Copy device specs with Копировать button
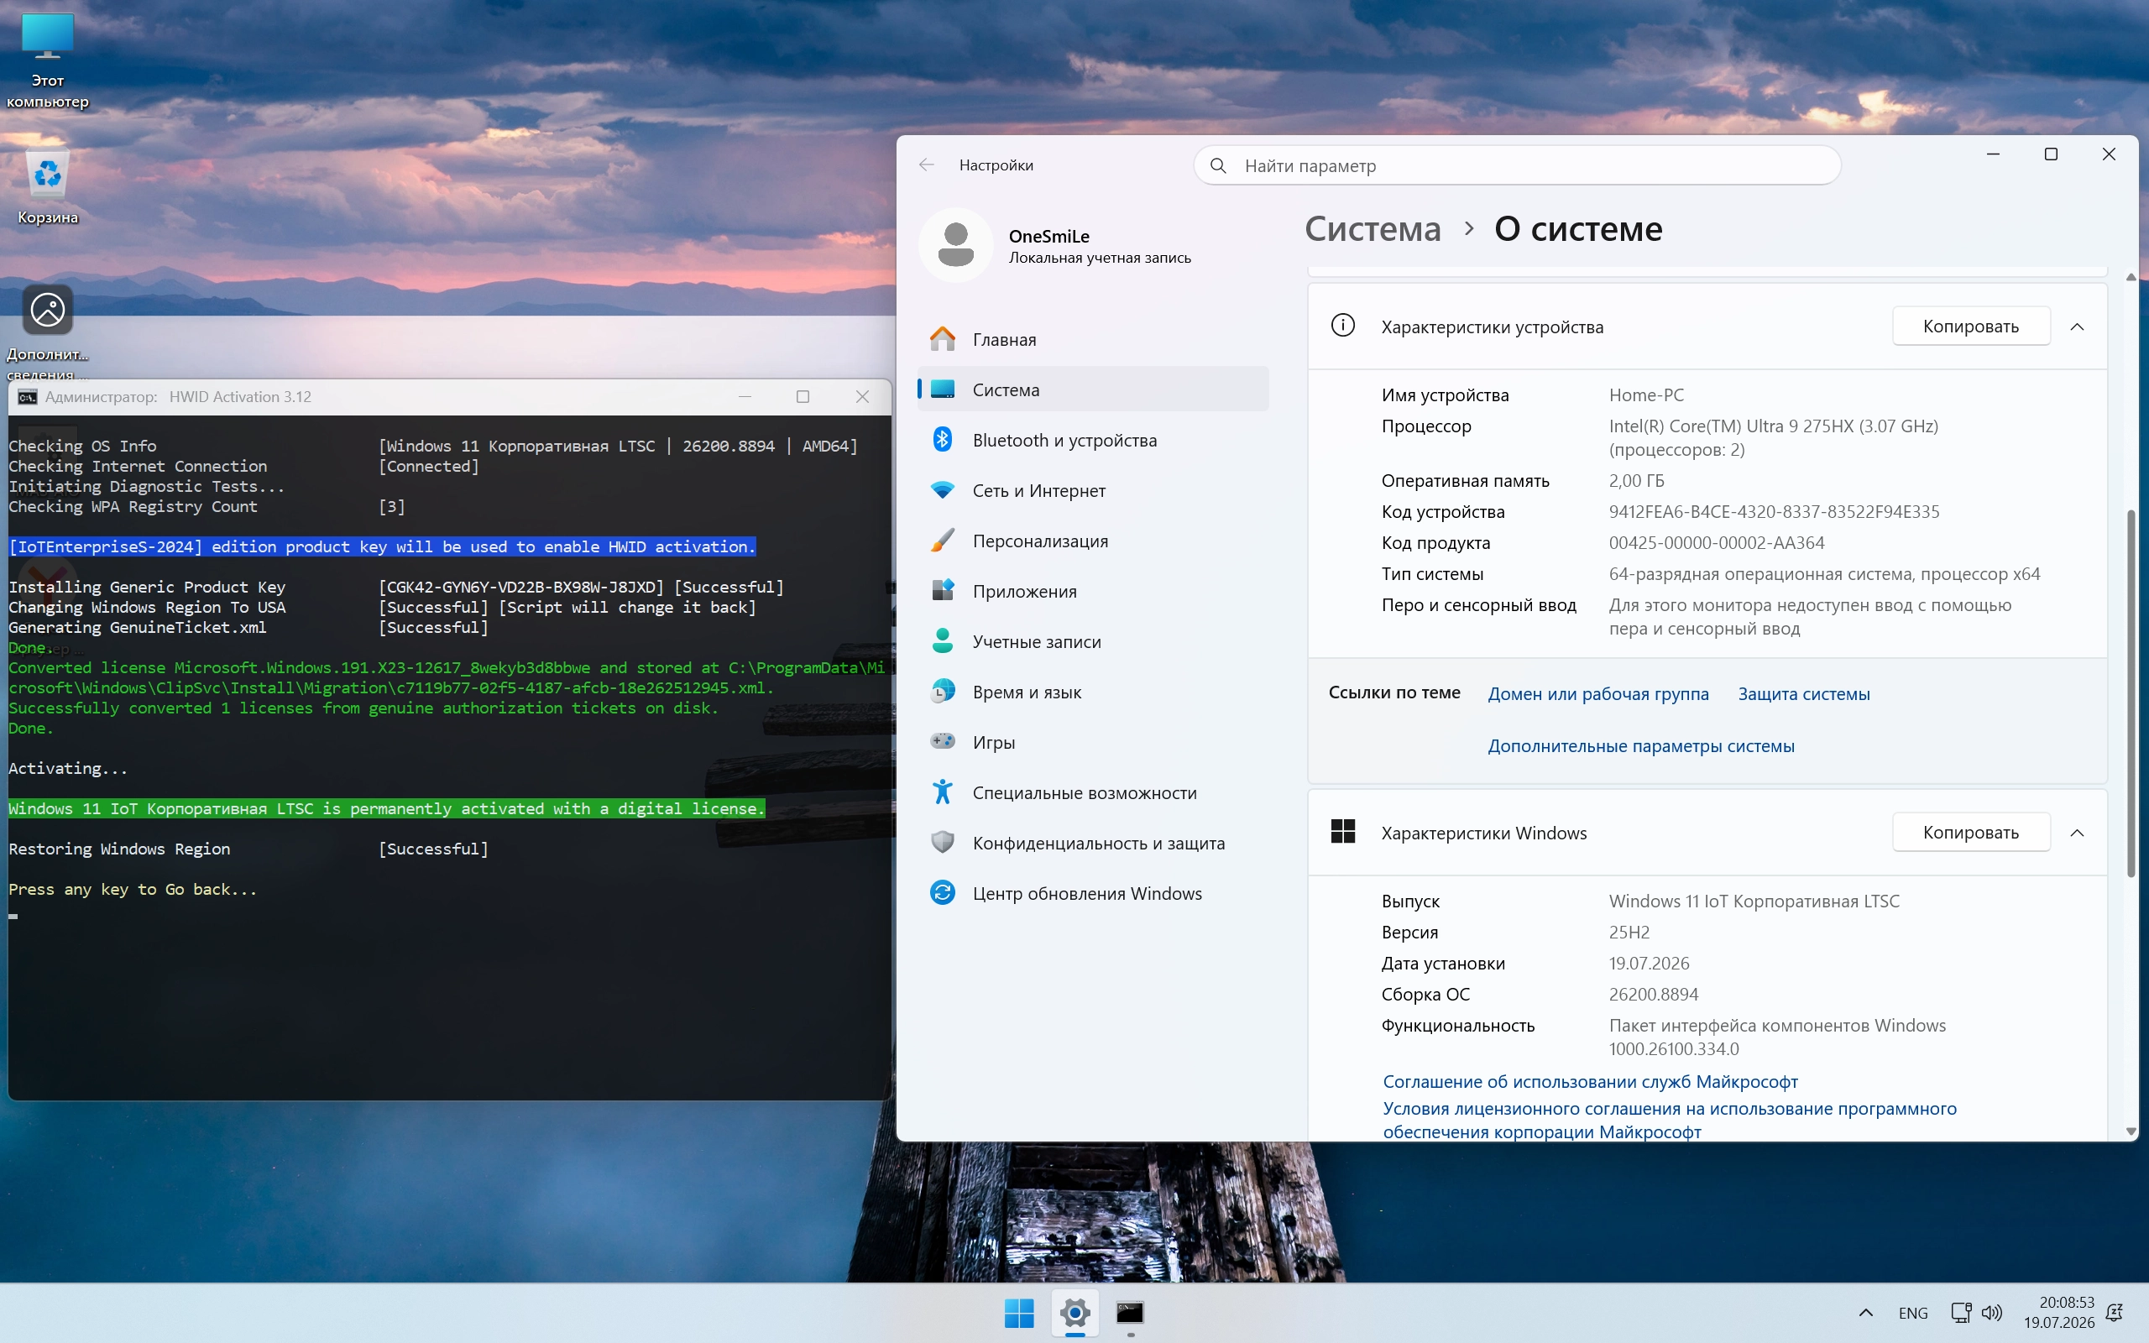This screenshot has width=2149, height=1343. (1970, 327)
